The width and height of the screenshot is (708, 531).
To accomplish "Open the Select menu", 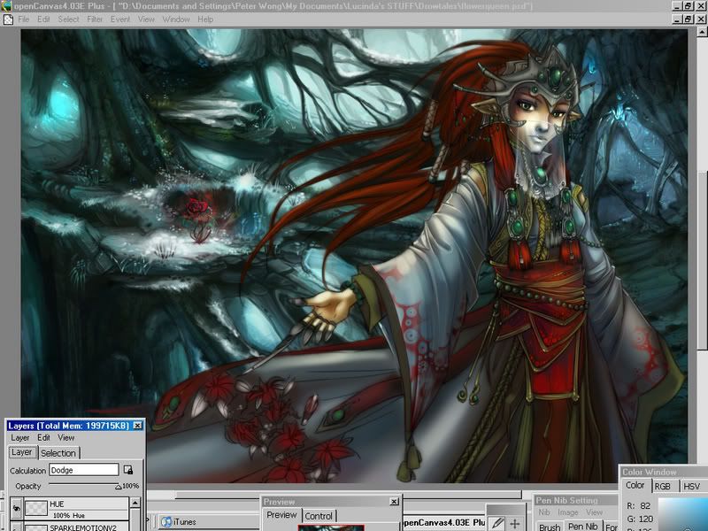I will tap(68, 19).
